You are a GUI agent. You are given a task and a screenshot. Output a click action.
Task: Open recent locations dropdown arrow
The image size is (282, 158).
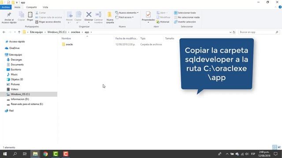point(15,32)
